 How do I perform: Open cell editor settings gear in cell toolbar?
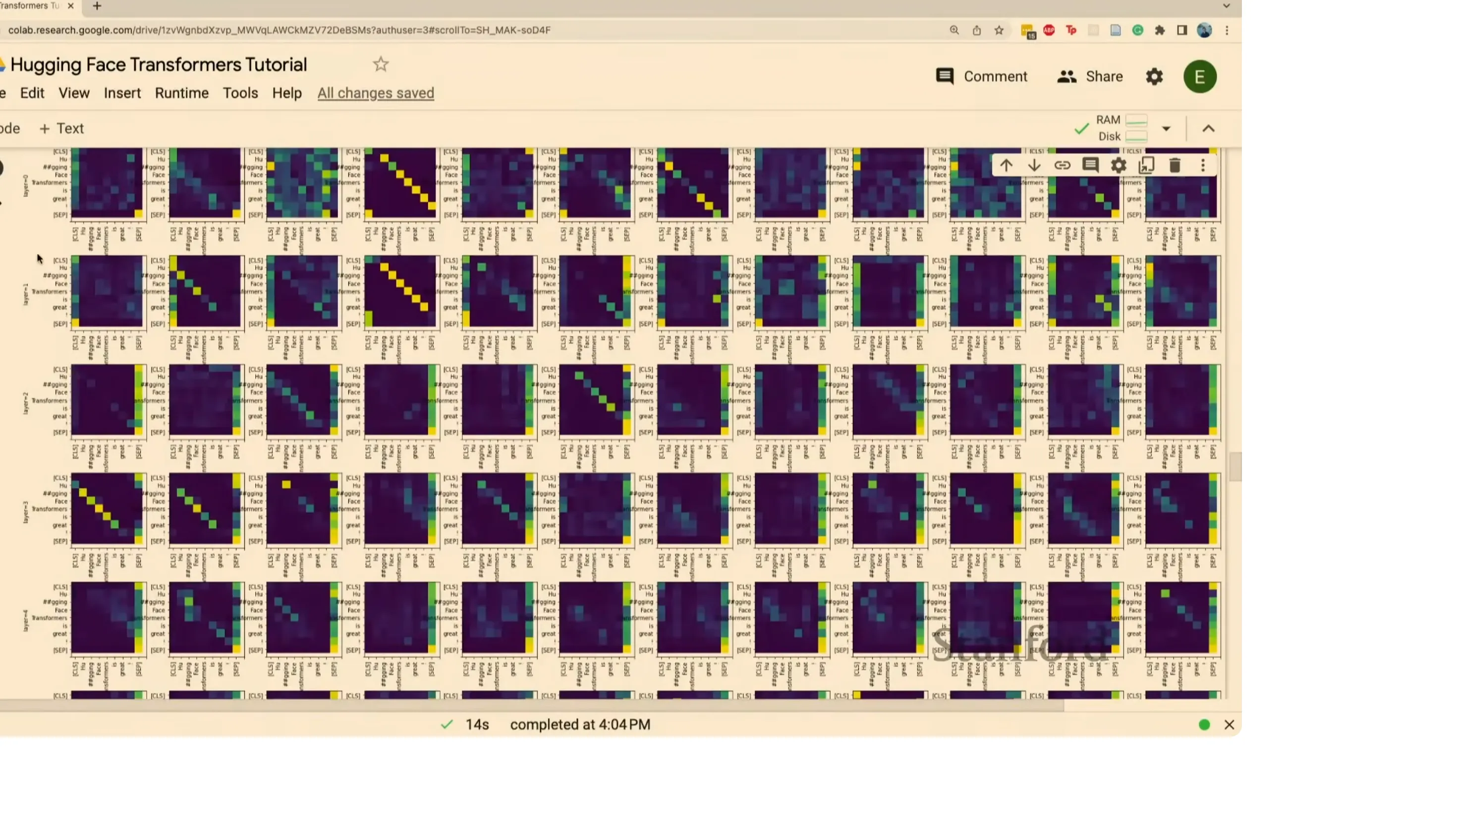point(1119,165)
